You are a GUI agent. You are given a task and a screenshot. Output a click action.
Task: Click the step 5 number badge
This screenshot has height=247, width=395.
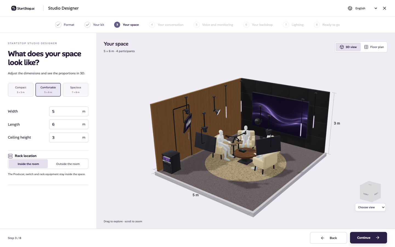(196, 25)
